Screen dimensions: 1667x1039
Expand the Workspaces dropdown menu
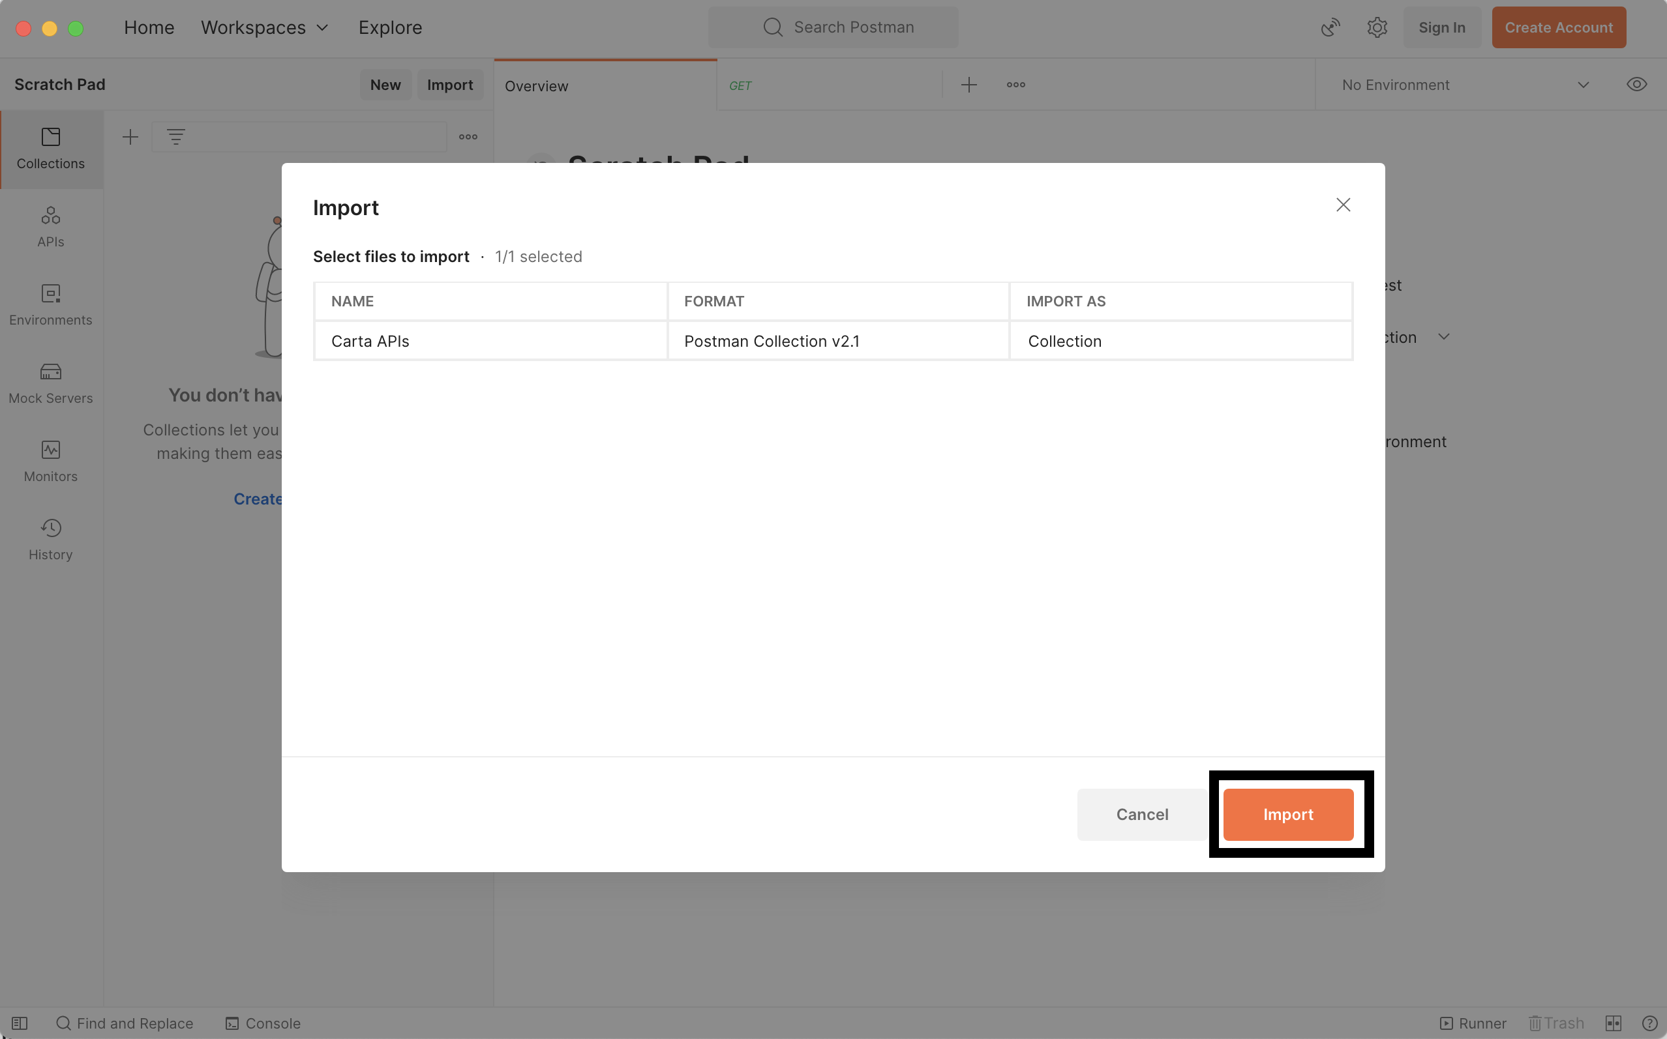coord(265,27)
